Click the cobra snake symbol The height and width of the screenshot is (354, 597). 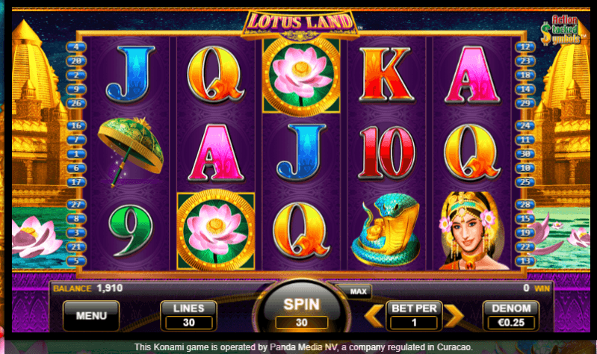[386, 230]
